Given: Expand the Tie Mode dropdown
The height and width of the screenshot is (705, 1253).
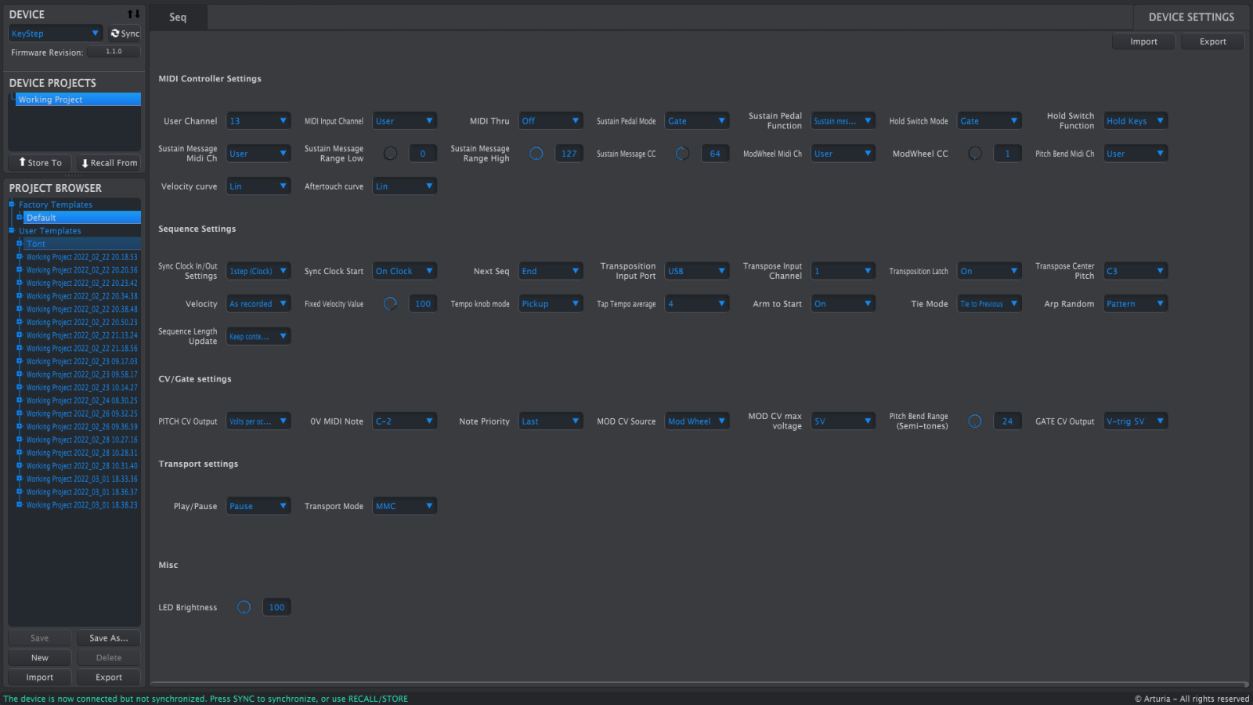Looking at the screenshot, I should click(989, 304).
